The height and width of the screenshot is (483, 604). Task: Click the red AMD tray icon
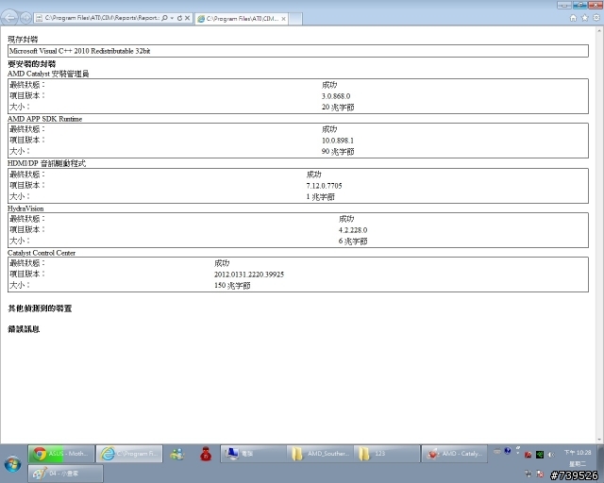(528, 455)
